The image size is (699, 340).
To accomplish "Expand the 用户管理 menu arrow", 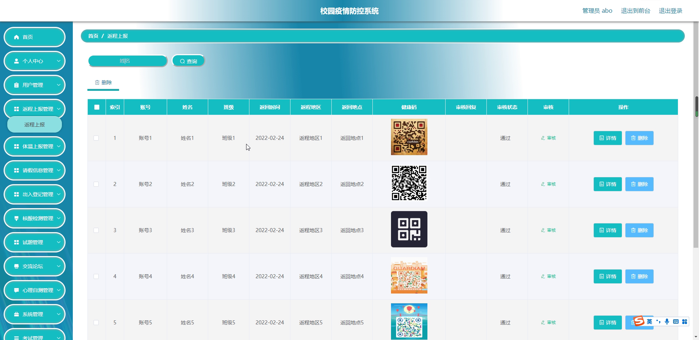I will tap(59, 85).
